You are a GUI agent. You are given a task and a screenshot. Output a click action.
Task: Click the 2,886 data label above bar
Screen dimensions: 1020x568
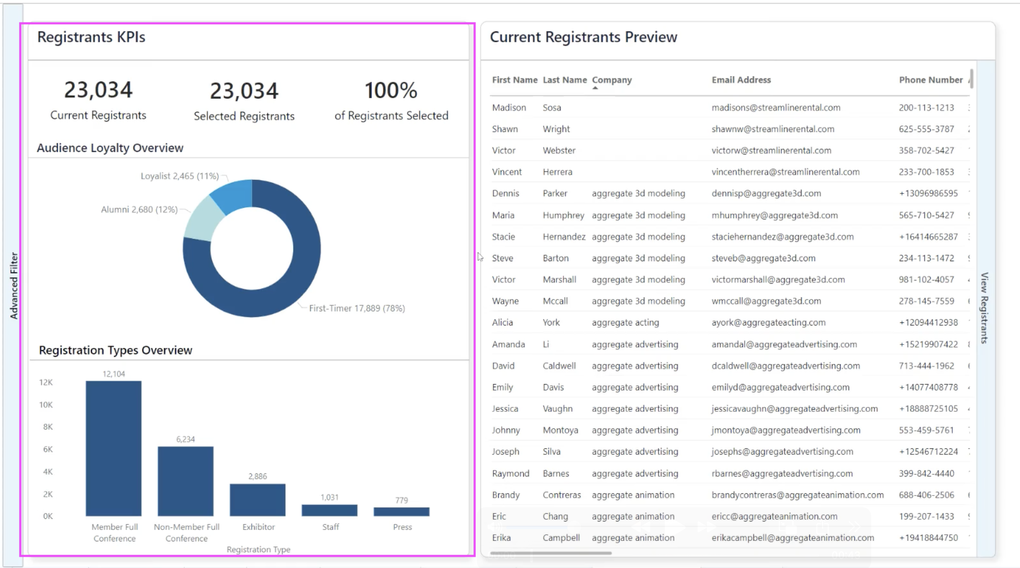point(258,476)
